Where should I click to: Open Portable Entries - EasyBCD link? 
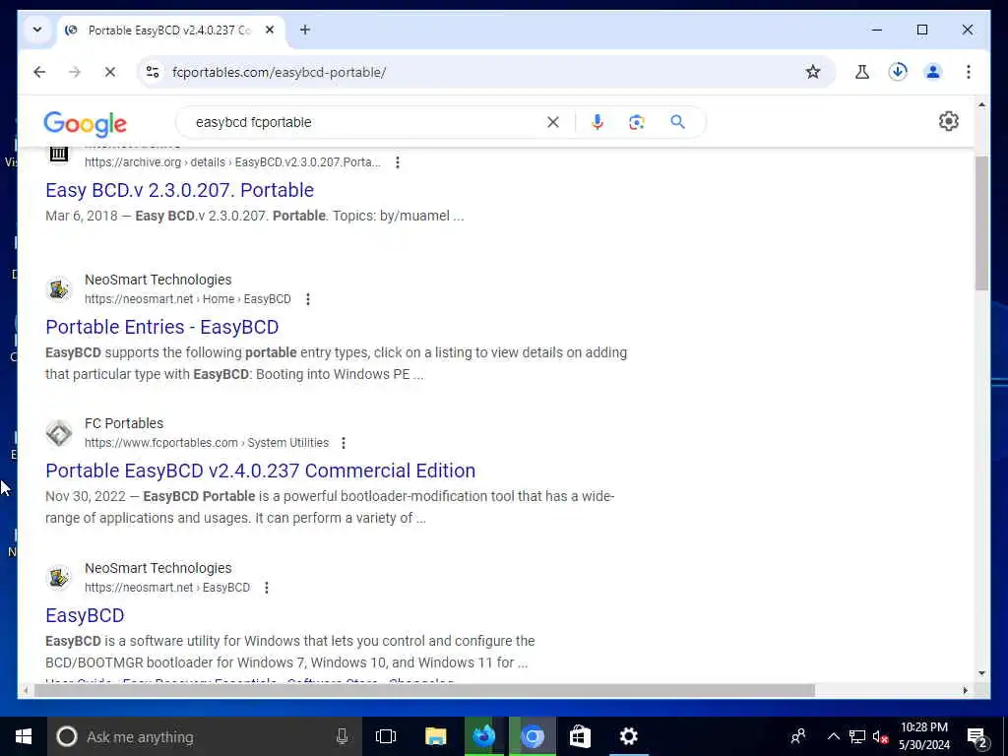(x=162, y=327)
